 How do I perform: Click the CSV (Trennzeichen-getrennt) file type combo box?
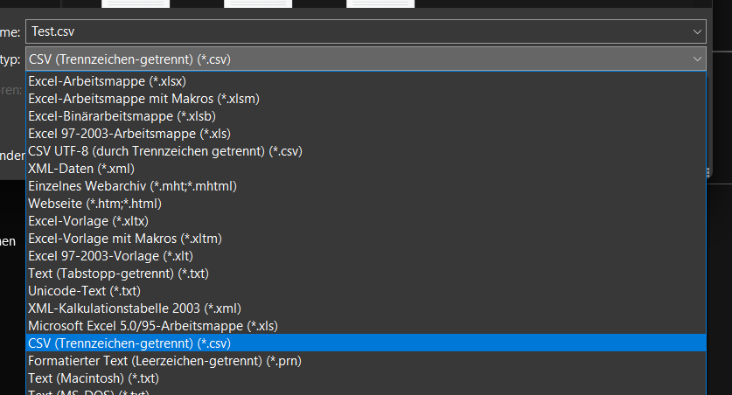tap(350, 59)
